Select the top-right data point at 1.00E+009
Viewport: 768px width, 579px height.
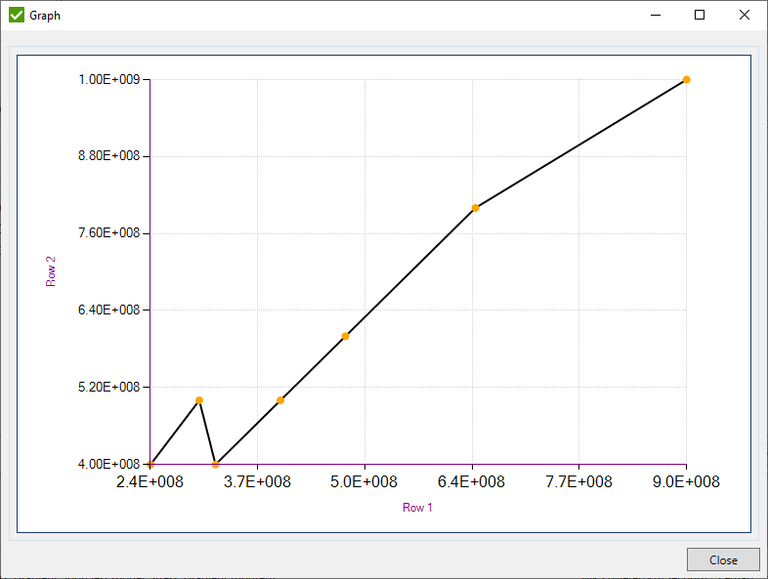(x=687, y=80)
